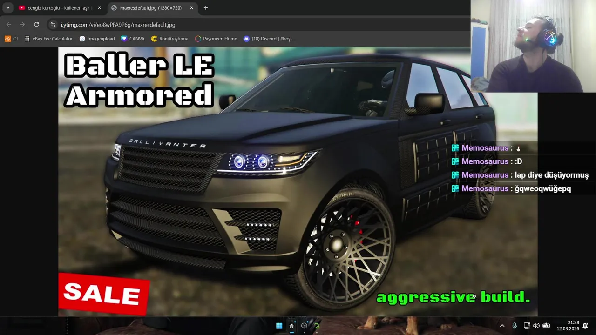Open the Payoneer: Home bookmark
Screen dimensions: 596x335
click(x=216, y=39)
